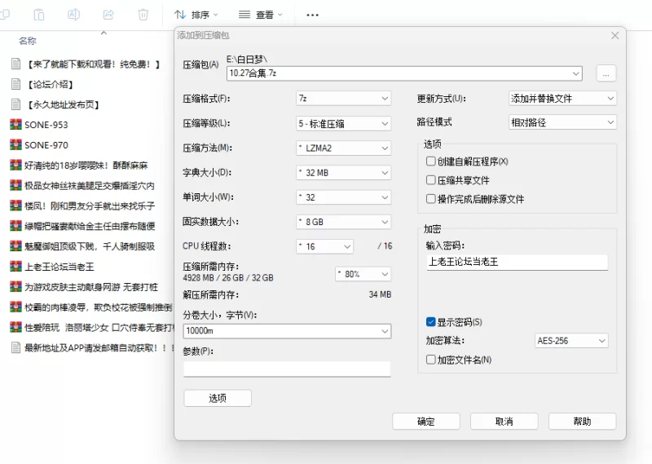Select the 【论坛介绍】 text file icon
Image resolution: width=652 pixels, height=464 pixels.
point(15,84)
